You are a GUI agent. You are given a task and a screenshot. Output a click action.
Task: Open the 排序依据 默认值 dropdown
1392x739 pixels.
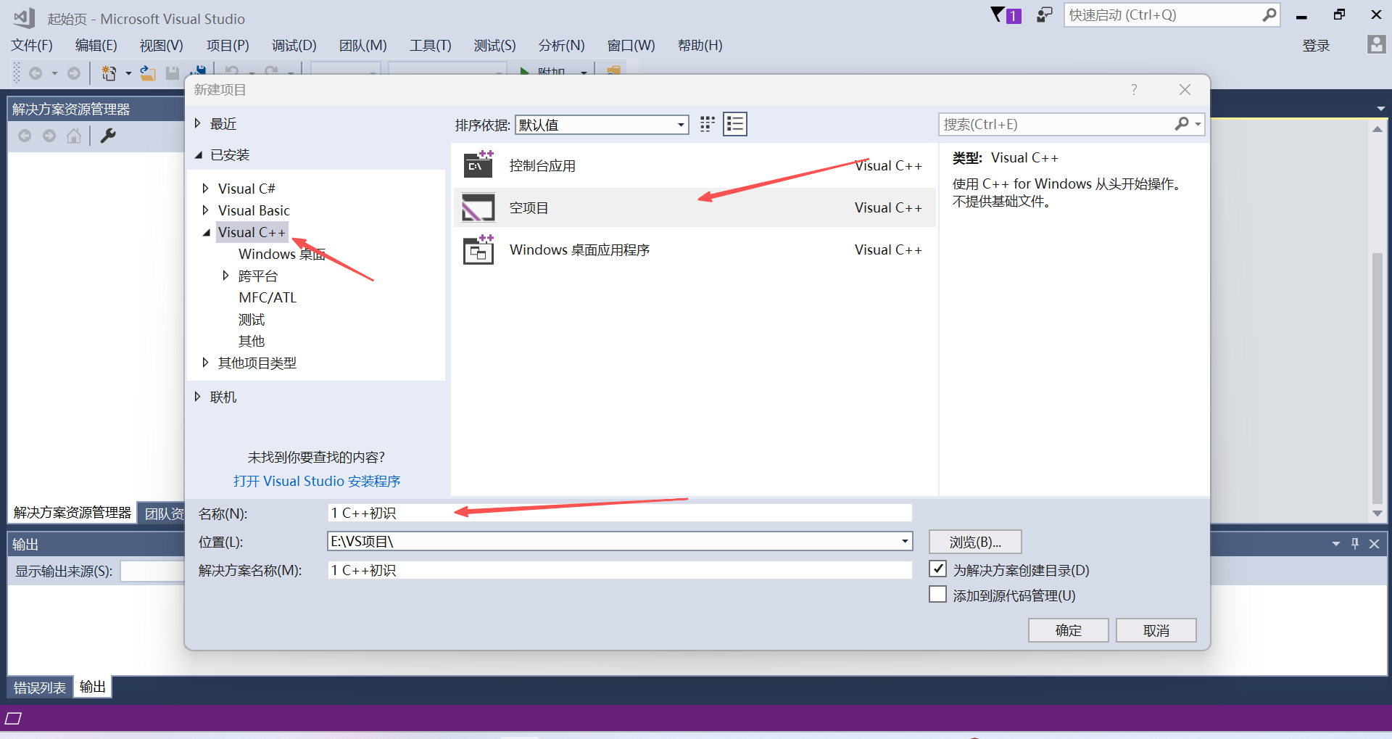click(x=602, y=125)
